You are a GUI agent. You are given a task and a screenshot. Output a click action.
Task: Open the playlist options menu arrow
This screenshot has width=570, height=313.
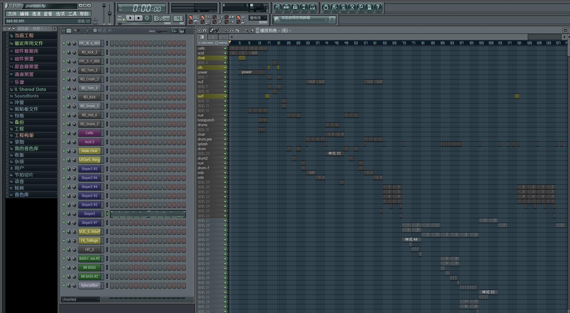tap(199, 30)
